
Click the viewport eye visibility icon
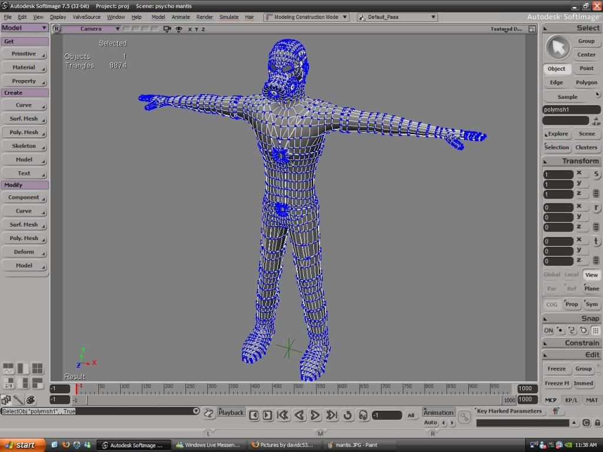pos(179,29)
